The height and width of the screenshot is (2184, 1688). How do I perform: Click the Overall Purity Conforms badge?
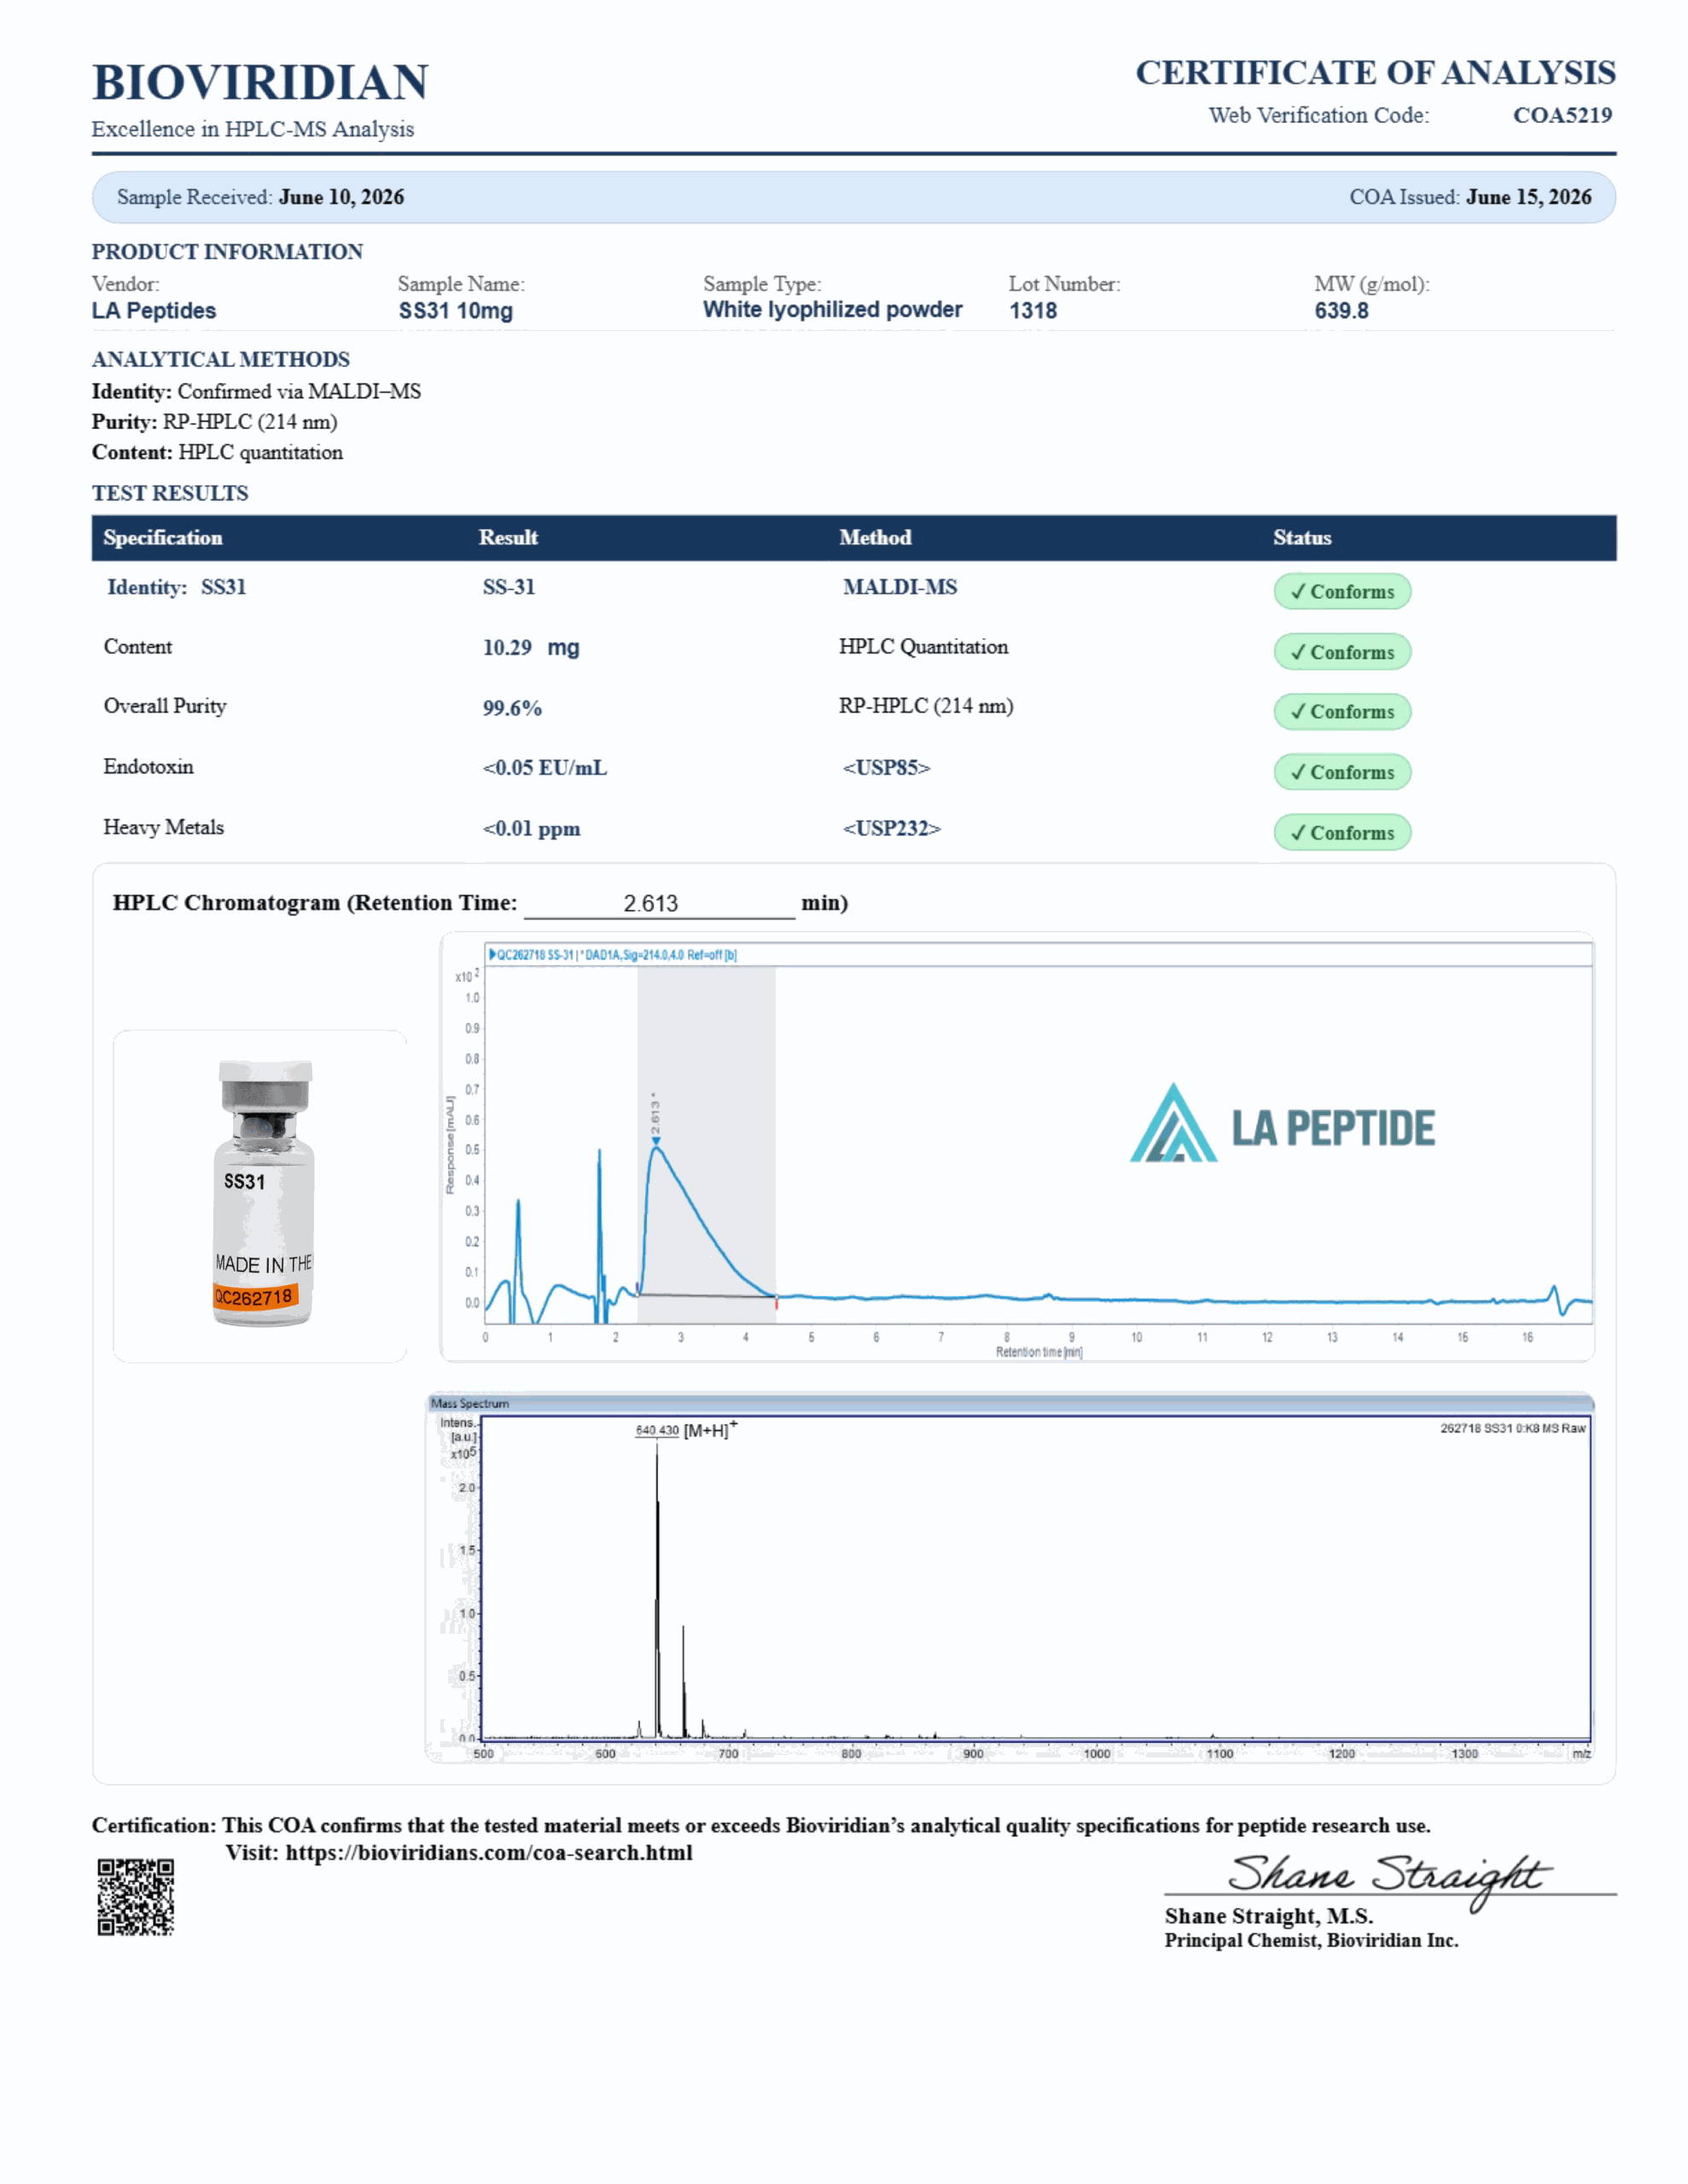[1342, 711]
